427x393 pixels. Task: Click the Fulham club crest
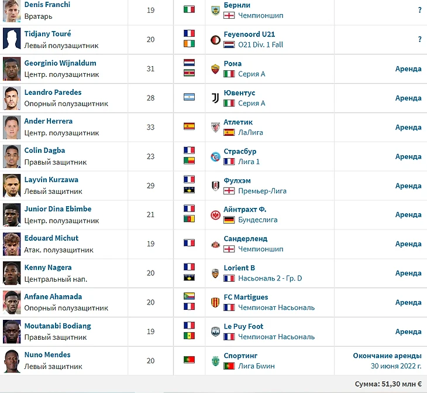click(x=215, y=186)
